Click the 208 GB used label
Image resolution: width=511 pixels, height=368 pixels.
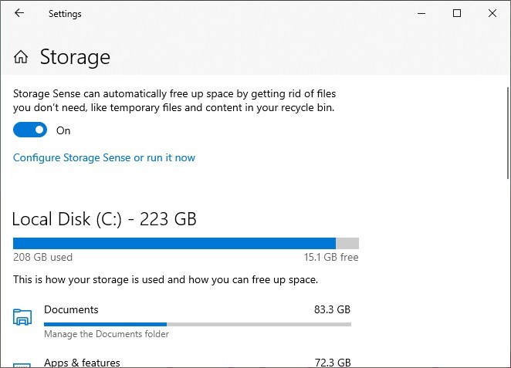click(x=42, y=258)
